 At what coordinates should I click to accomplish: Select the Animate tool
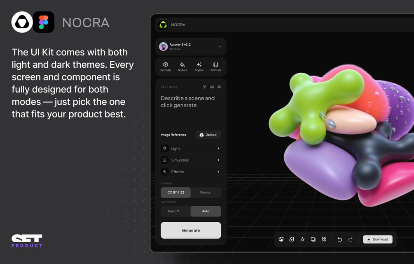(x=216, y=67)
